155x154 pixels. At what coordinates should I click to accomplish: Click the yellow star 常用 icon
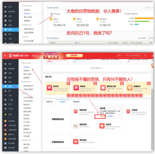pos(5,114)
